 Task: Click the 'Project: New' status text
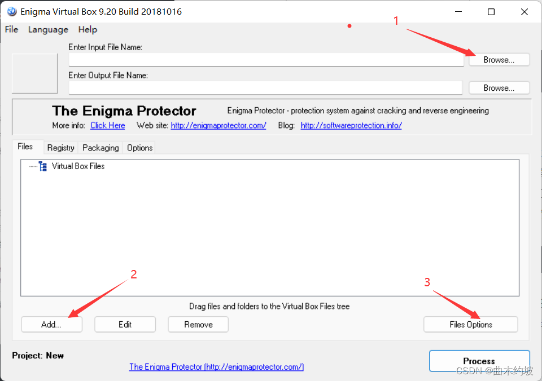pyautogui.click(x=38, y=356)
